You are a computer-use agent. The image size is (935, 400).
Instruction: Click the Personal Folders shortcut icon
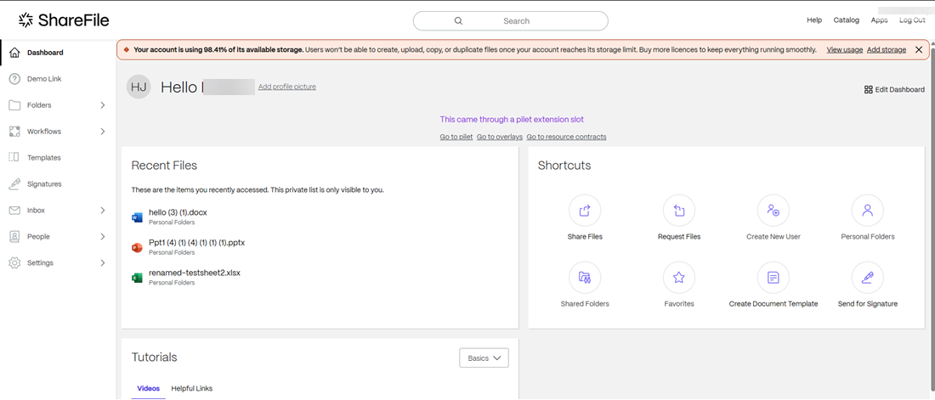point(868,211)
